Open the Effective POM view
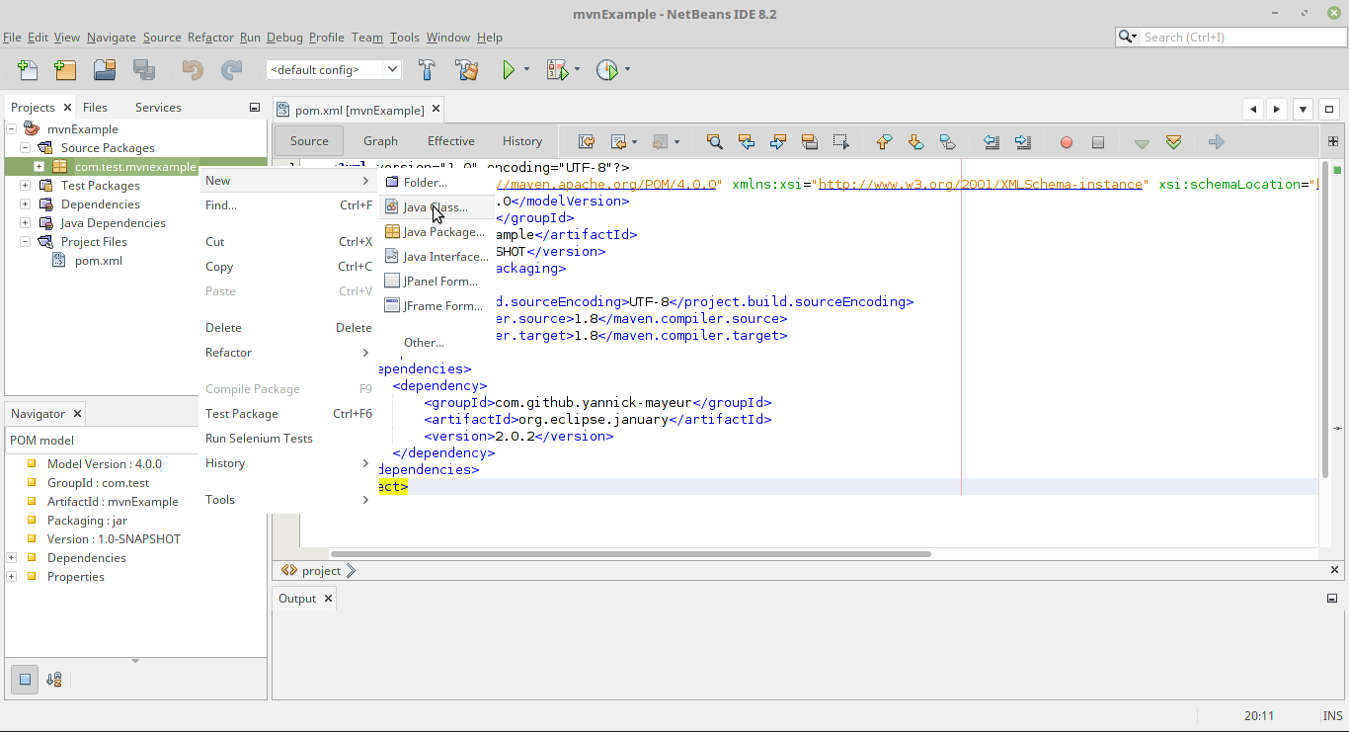The height and width of the screenshot is (732, 1349). point(450,141)
